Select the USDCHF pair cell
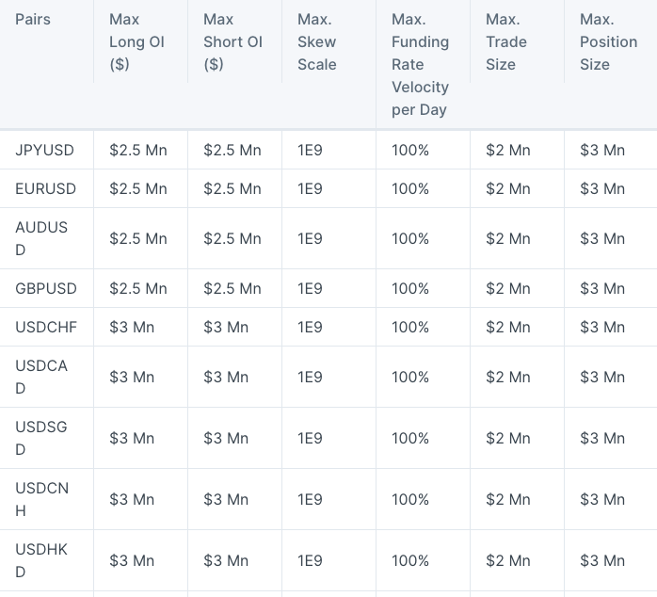 pos(46,327)
